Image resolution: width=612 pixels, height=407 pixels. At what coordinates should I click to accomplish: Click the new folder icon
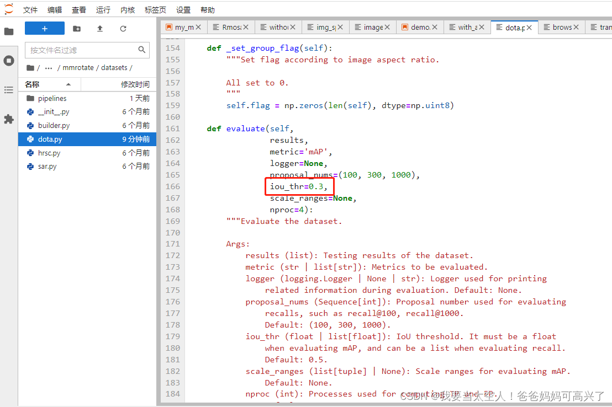click(x=77, y=29)
